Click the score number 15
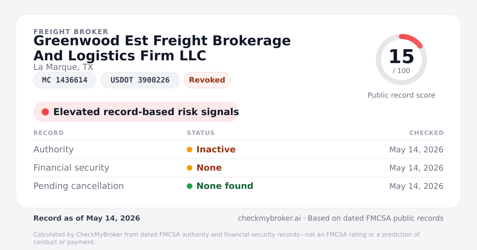Viewport: 477px width, 250px height. 401,57
